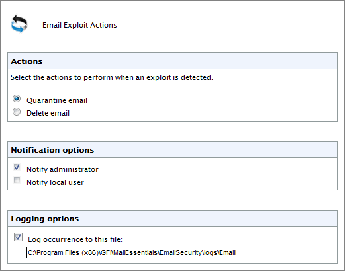Untick the Notify administrator checkbox
The width and height of the screenshot is (345, 271).
(17, 167)
